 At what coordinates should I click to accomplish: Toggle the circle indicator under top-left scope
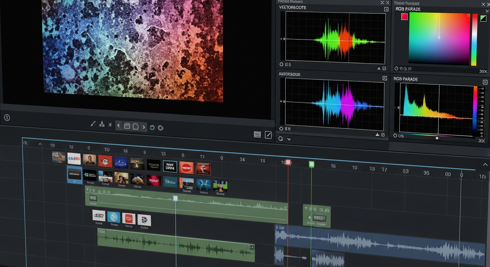point(282,64)
